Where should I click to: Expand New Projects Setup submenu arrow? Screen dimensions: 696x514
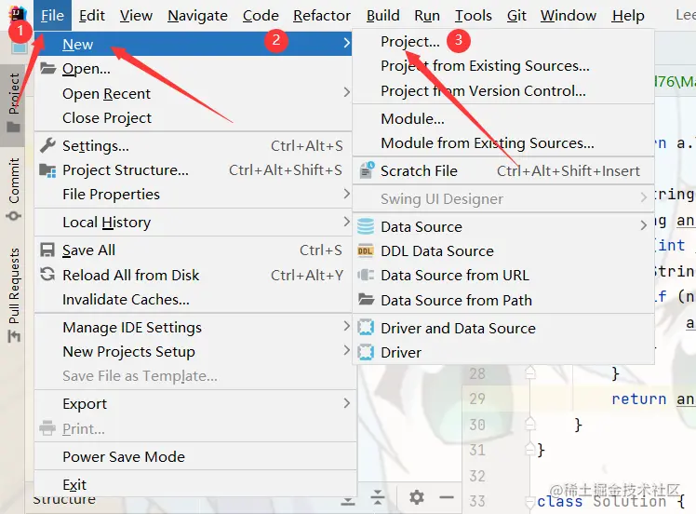point(347,351)
